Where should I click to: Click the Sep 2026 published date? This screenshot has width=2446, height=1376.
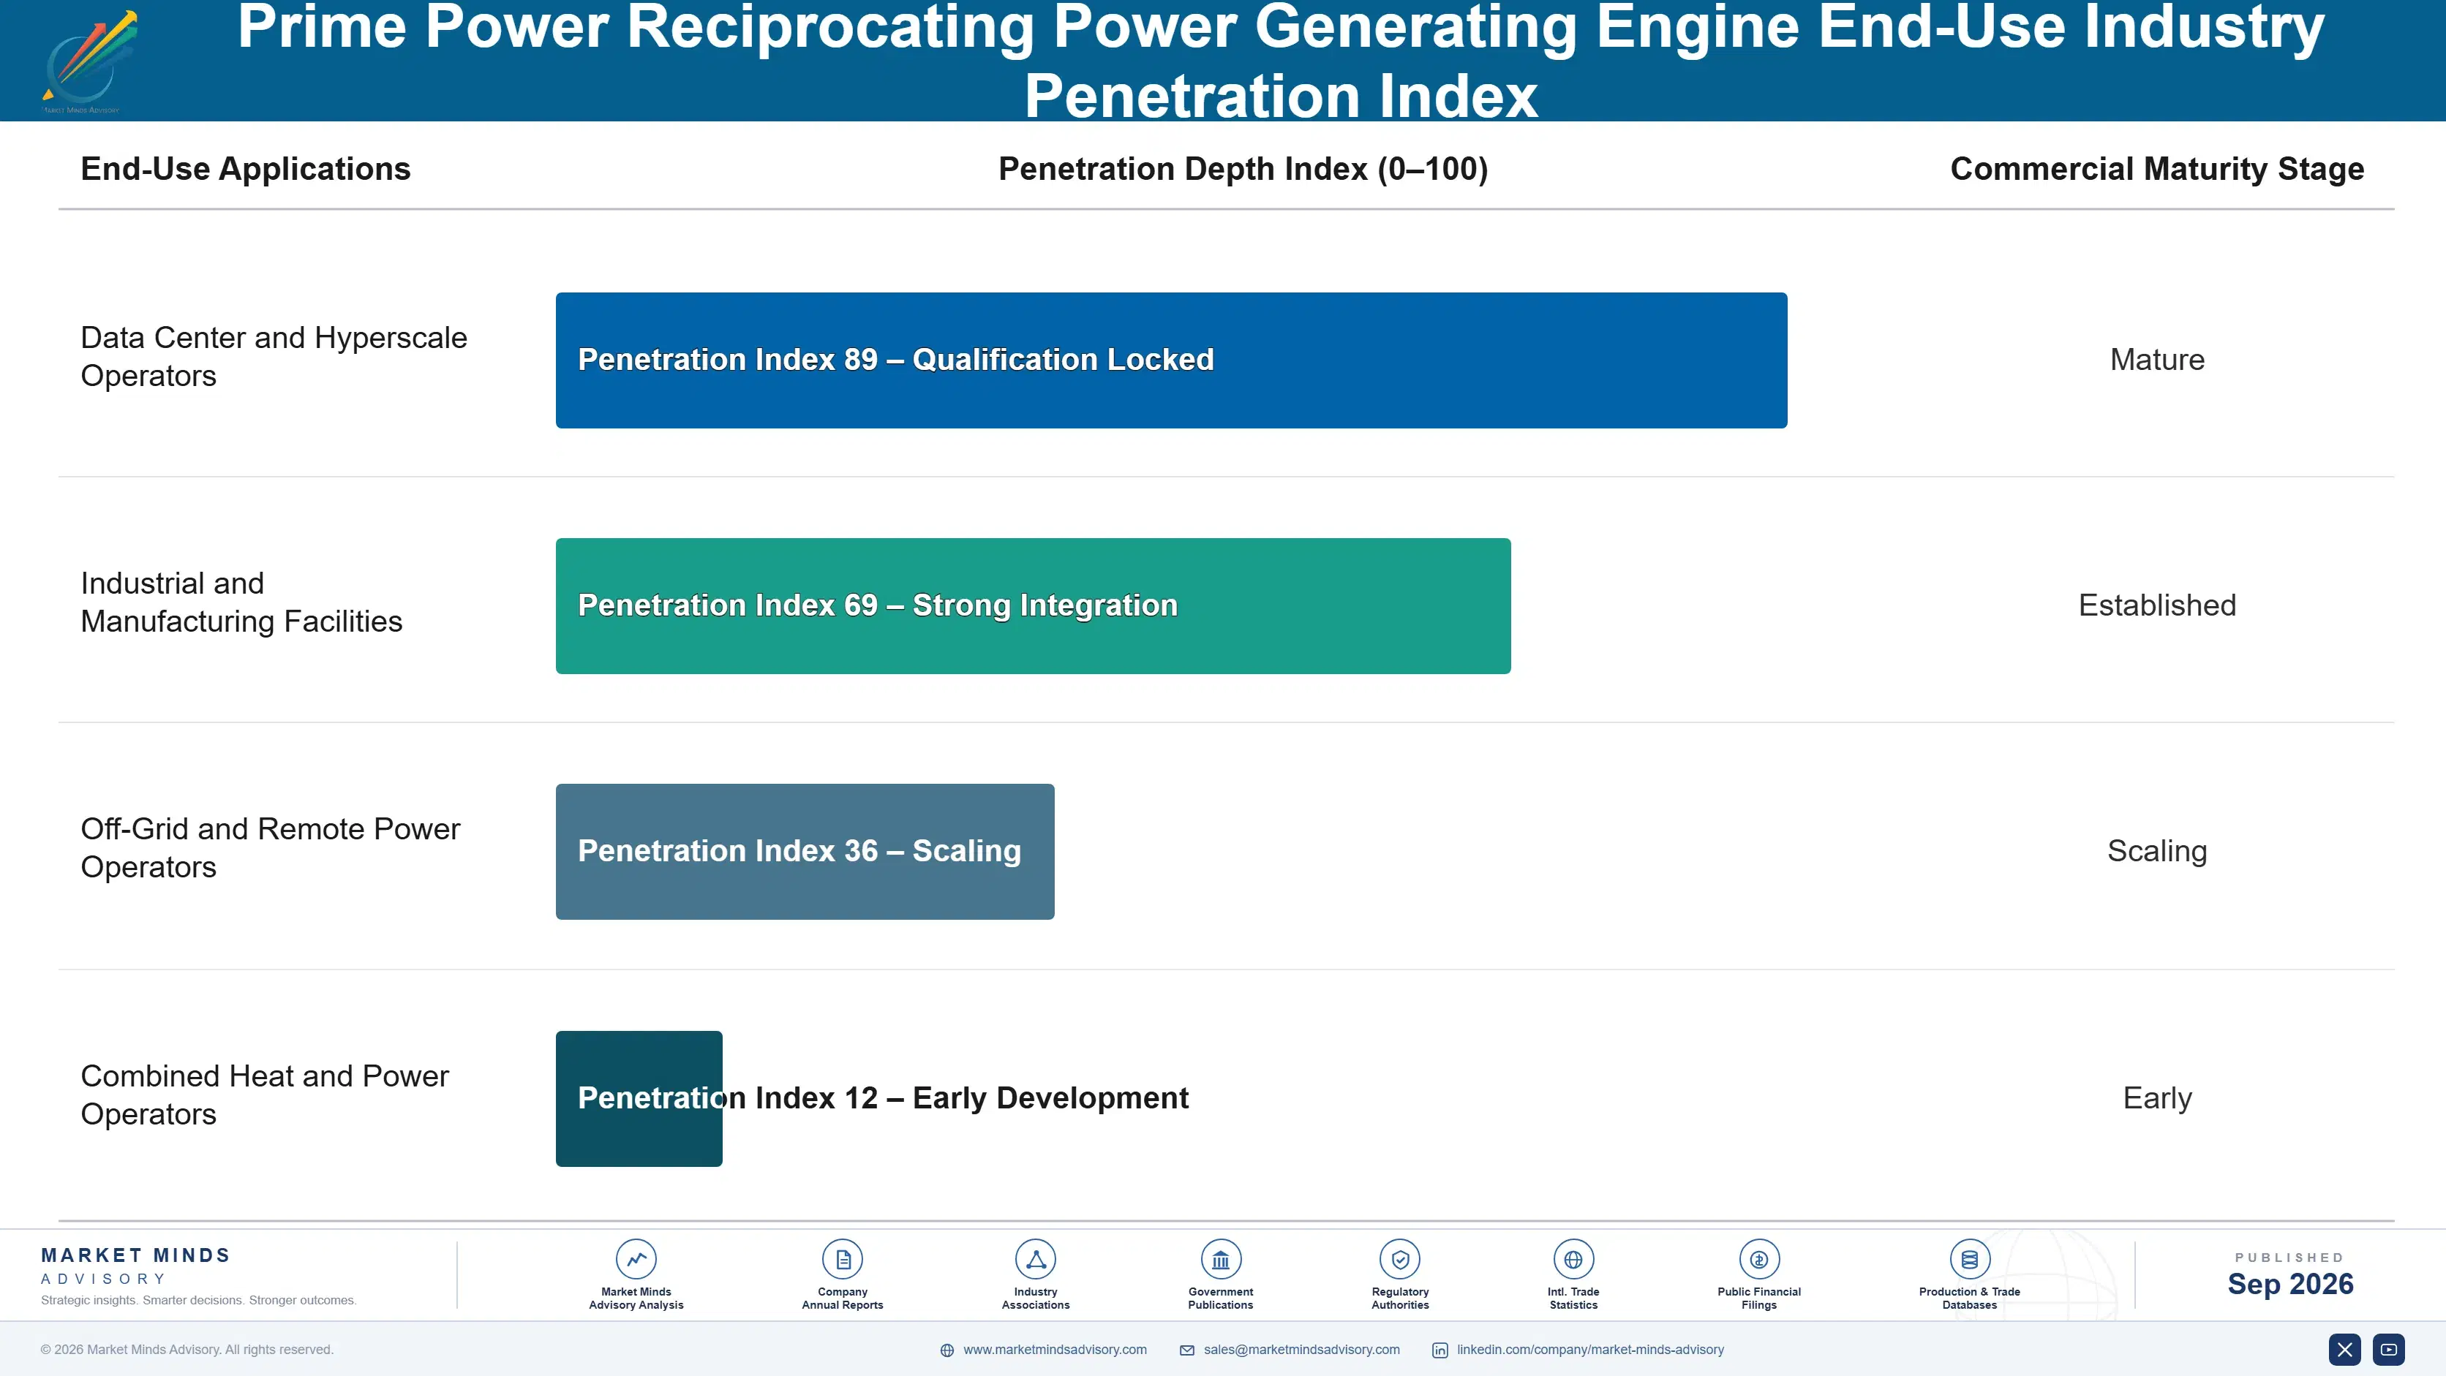(2290, 1284)
